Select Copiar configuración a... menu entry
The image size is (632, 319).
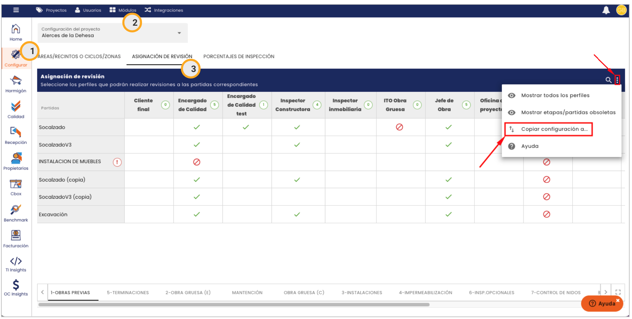click(x=554, y=129)
